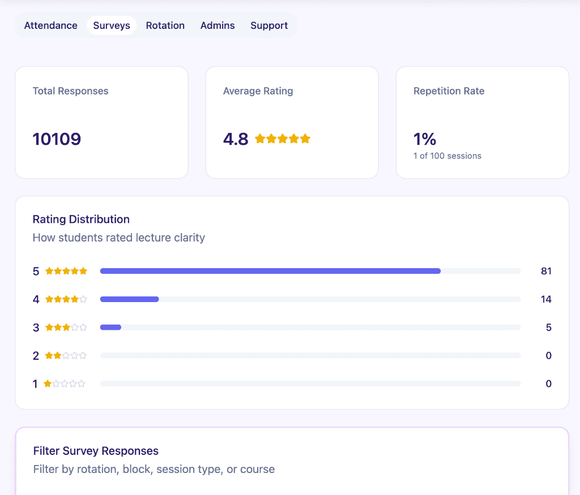Click the 5-star rating progress bar
This screenshot has height=495, width=580.
[x=310, y=271]
